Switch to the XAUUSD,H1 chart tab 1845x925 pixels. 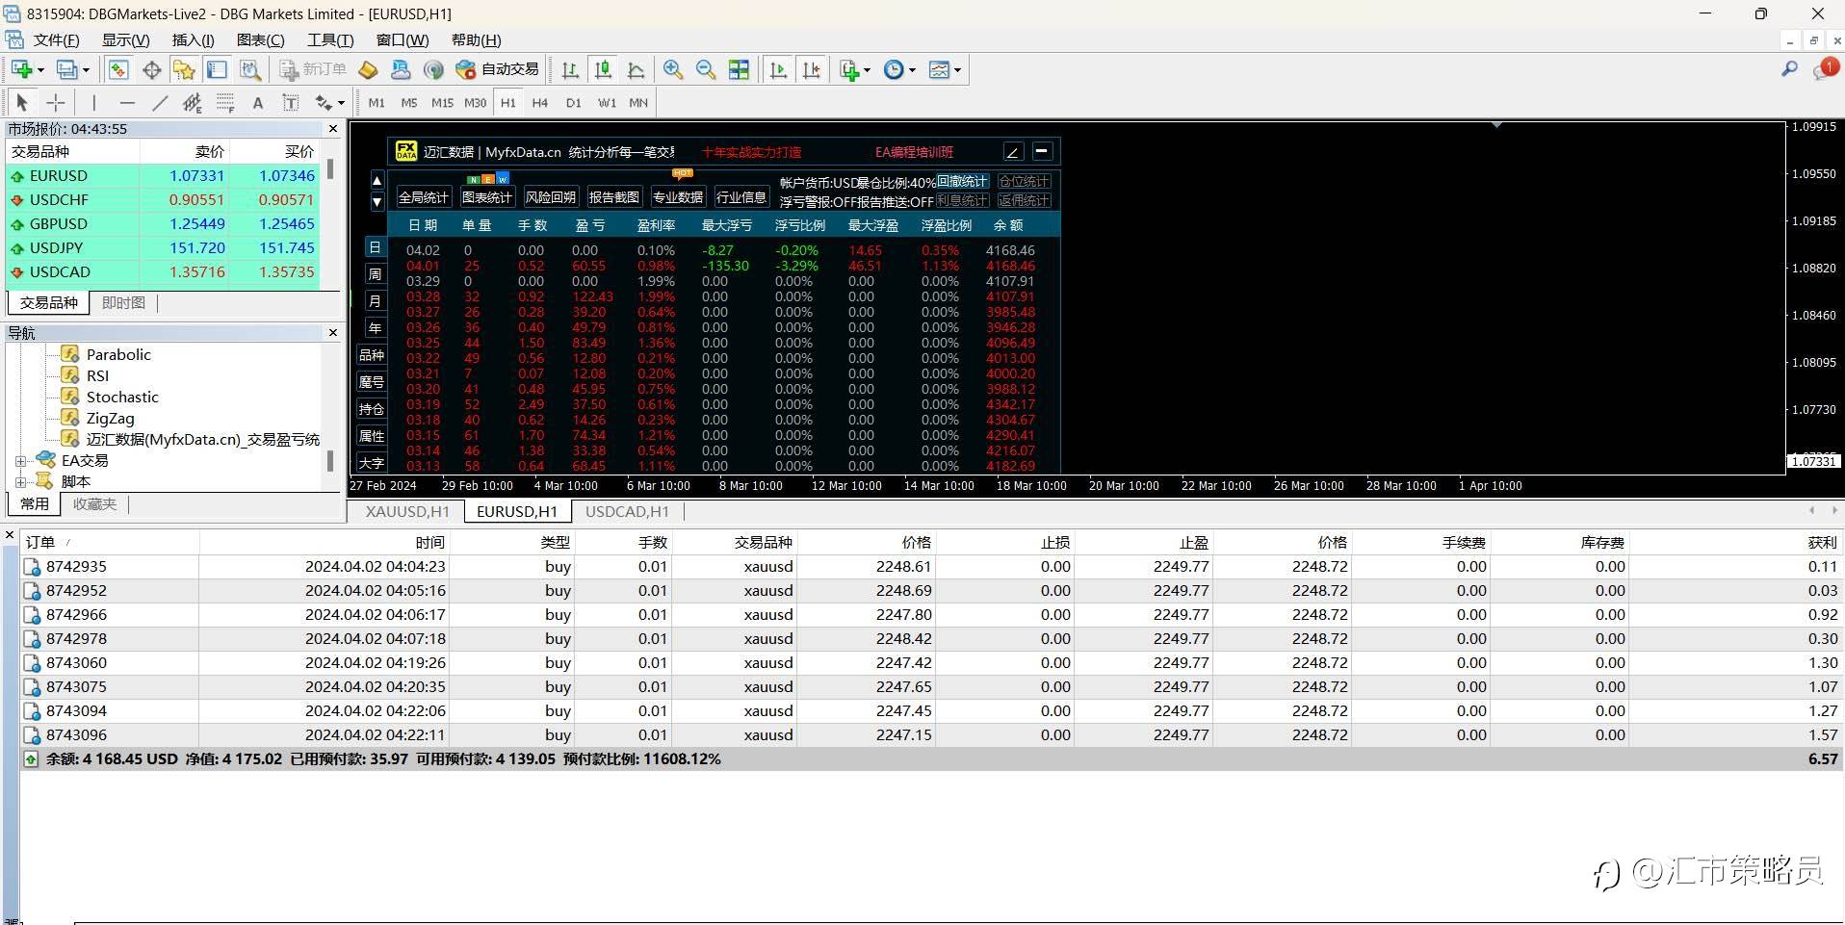407,511
